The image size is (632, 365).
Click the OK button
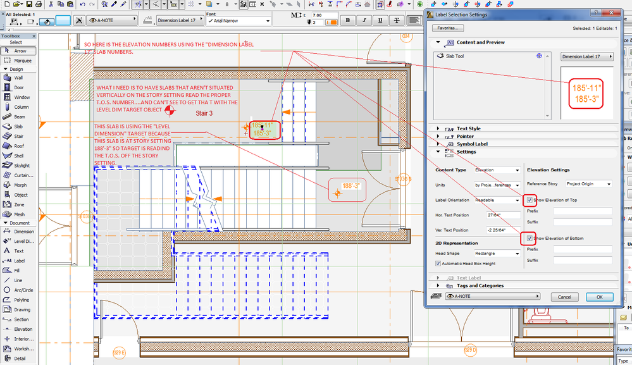[x=599, y=297]
